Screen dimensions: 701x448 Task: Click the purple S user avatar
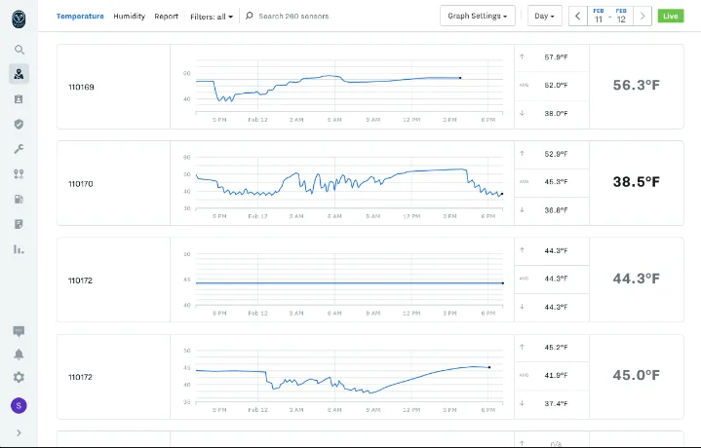[19, 405]
